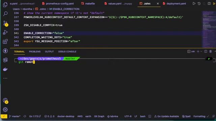The width and height of the screenshot is (216, 121).
Task: Open the bracket-shaped extension icon above Docker
Action: (5, 60)
